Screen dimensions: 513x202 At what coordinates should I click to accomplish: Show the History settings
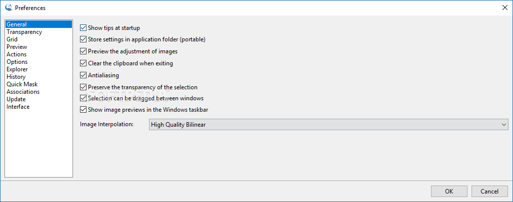click(38, 77)
